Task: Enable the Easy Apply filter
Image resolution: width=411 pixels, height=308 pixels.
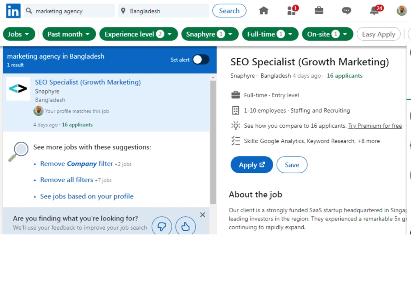Action: 379,34
